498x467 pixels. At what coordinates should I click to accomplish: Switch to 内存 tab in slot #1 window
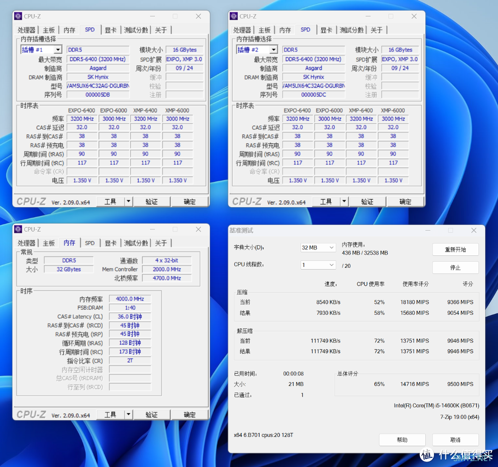click(x=69, y=30)
